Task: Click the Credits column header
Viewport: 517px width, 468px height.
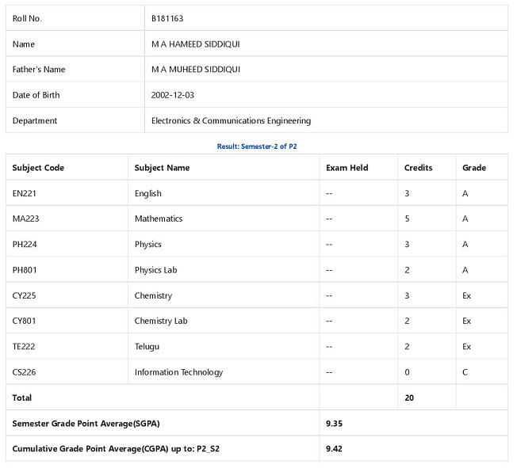Action: pyautogui.click(x=418, y=168)
